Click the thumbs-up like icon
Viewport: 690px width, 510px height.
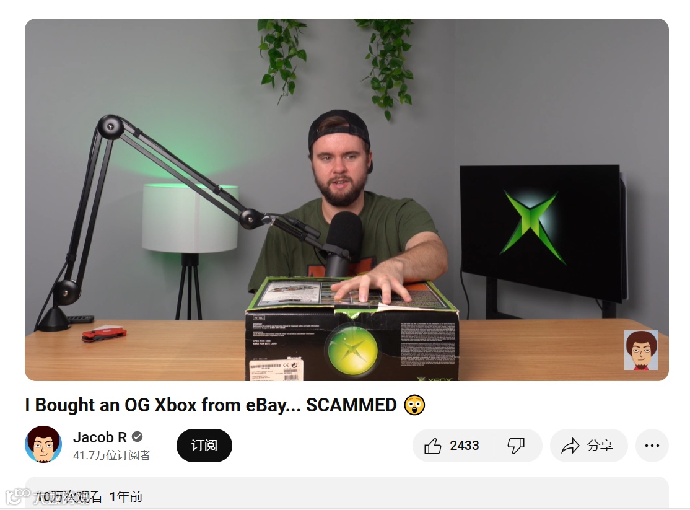[432, 446]
